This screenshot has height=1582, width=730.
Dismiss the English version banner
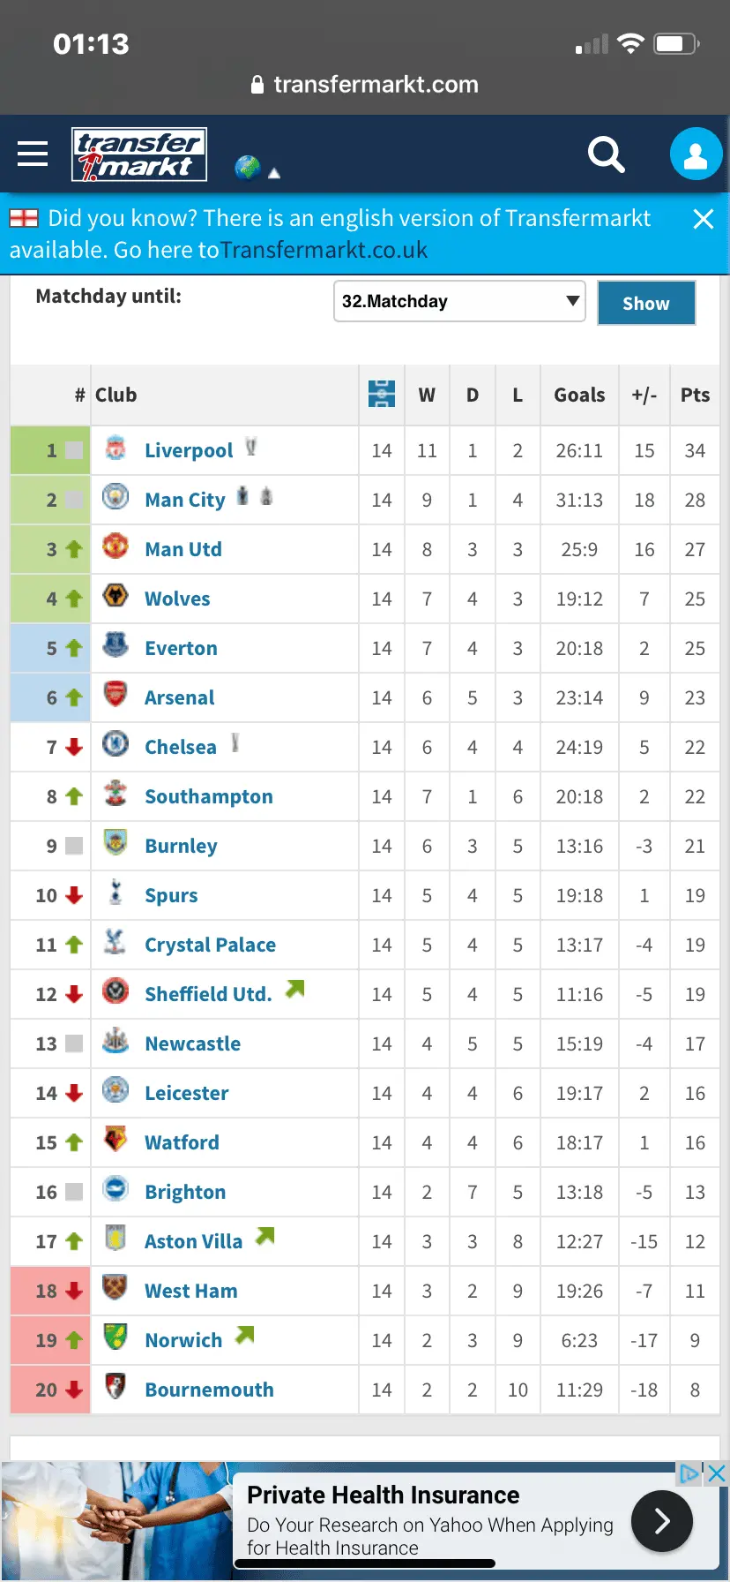point(703,219)
